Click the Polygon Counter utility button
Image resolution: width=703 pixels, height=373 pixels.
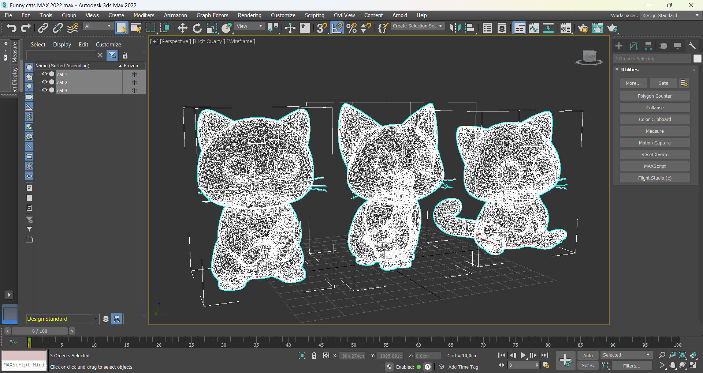coord(655,96)
